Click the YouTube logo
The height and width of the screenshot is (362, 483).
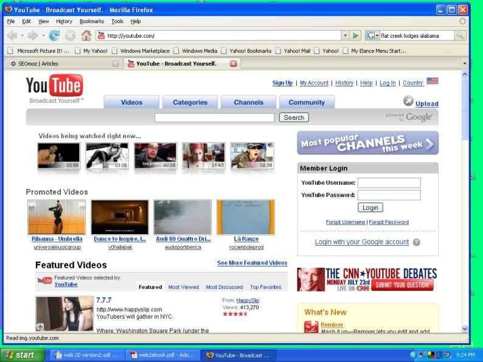pyautogui.click(x=54, y=88)
